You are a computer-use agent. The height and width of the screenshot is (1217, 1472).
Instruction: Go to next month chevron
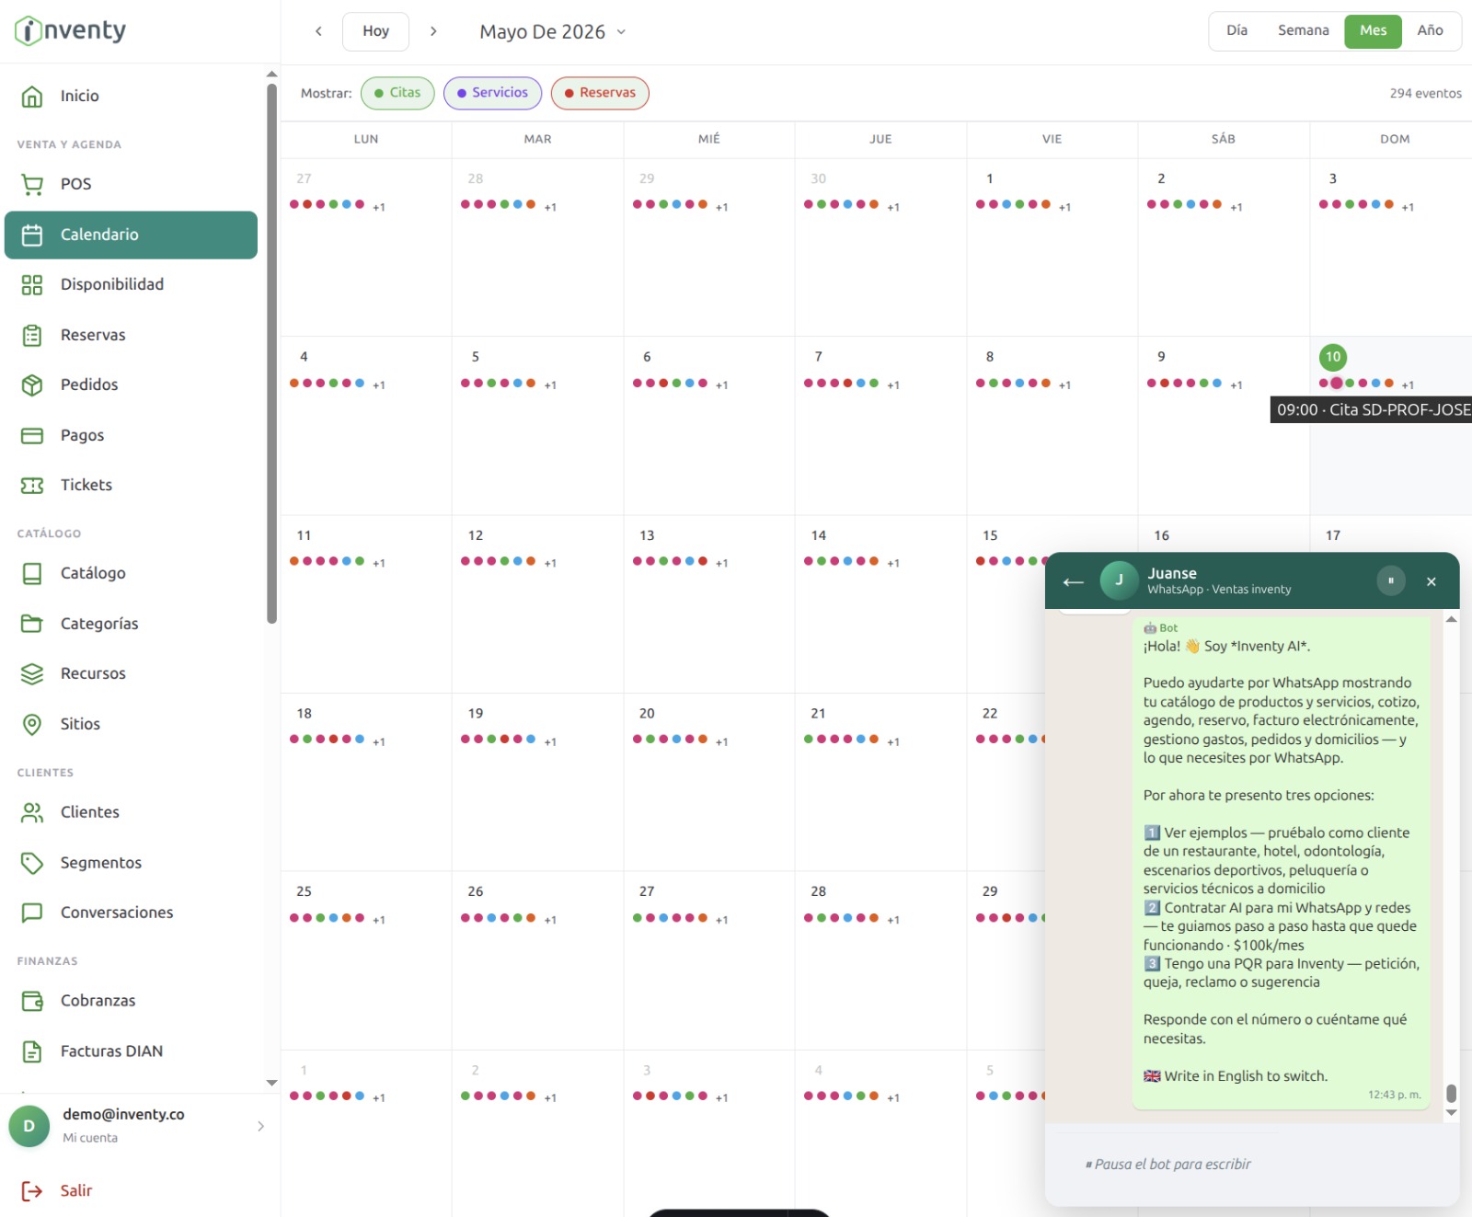point(433,31)
